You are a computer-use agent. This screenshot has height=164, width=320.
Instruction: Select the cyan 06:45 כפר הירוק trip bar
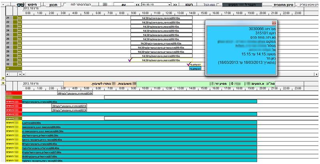pos(140,140)
